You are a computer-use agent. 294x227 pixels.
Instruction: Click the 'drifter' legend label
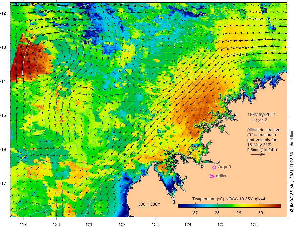point(221,176)
